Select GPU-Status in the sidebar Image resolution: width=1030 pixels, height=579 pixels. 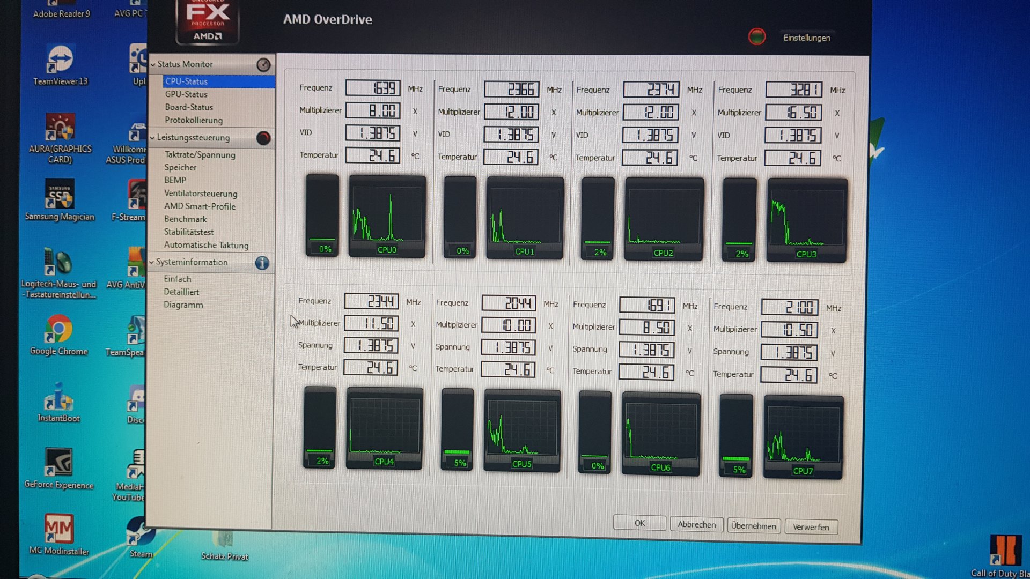pyautogui.click(x=186, y=94)
